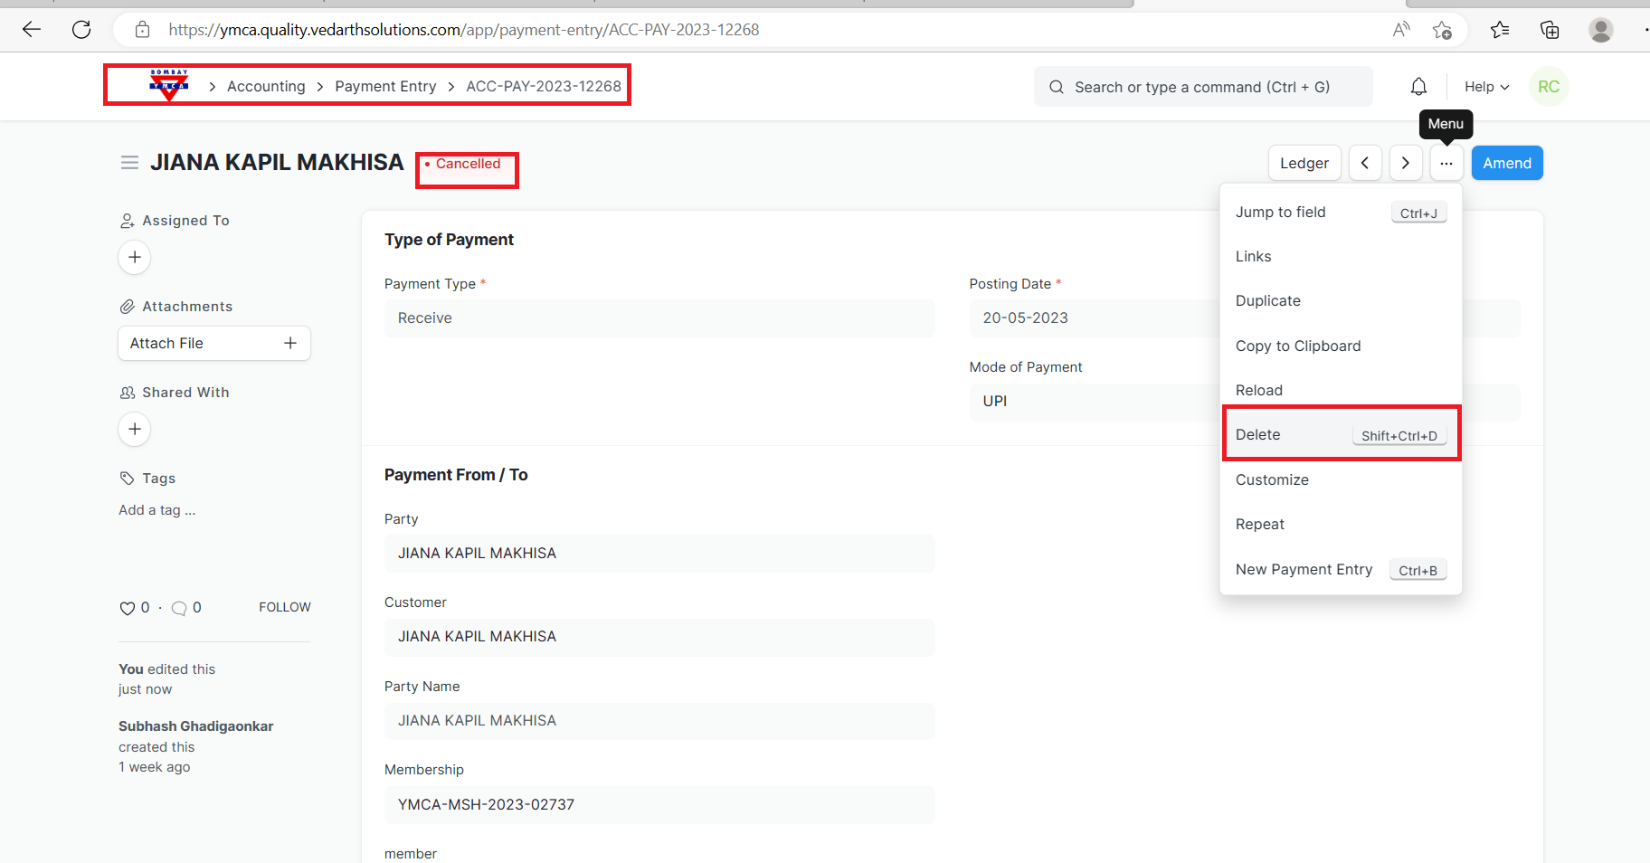Image resolution: width=1650 pixels, height=863 pixels.
Task: Click the Bombay YMCA logo
Action: (x=169, y=85)
